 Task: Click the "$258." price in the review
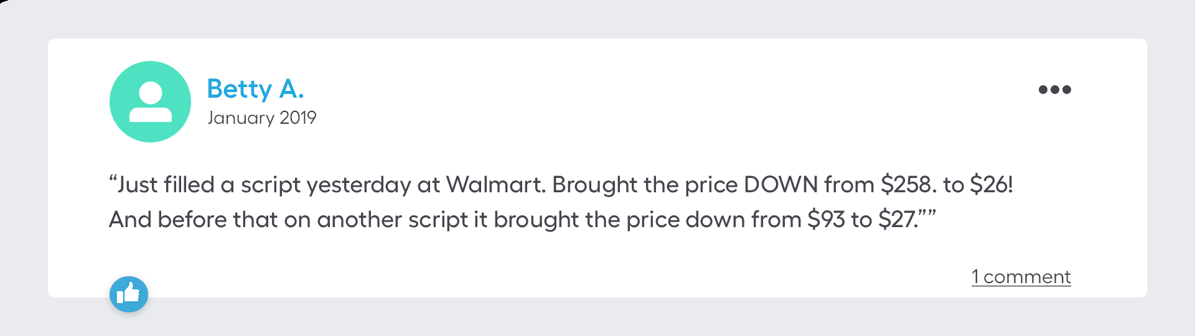(909, 185)
